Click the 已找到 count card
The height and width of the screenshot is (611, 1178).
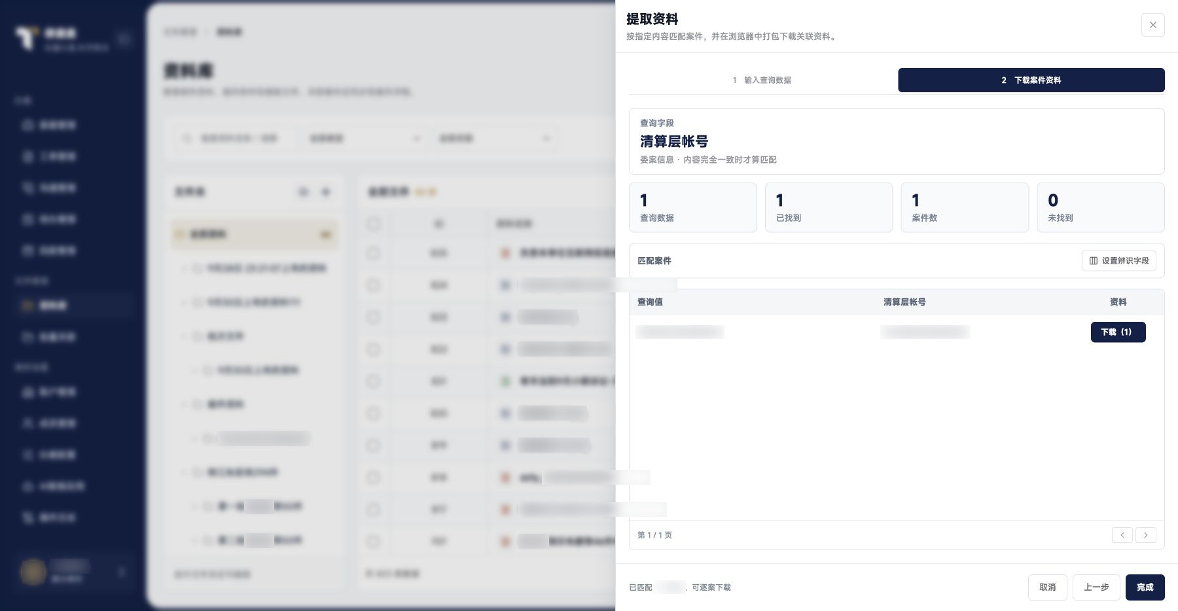(x=829, y=207)
